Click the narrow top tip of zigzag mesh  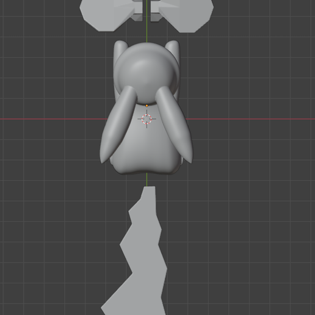pyautogui.click(x=150, y=191)
